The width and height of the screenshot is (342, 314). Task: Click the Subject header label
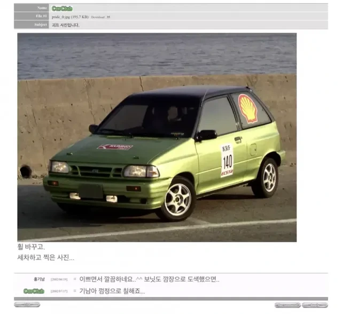41,25
